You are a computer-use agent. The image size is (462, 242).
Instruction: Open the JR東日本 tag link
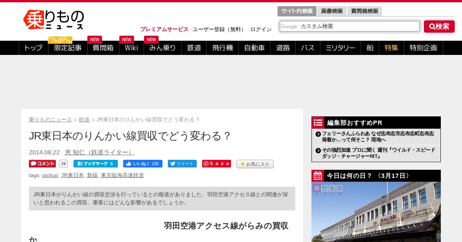coord(72,175)
